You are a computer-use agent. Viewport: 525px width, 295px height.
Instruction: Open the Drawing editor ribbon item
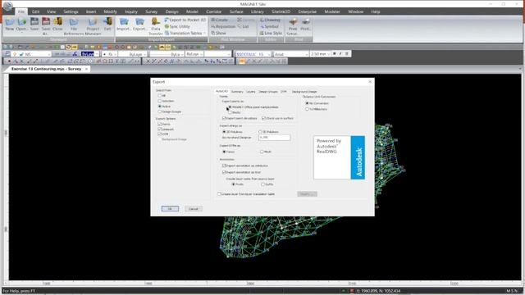[270, 20]
